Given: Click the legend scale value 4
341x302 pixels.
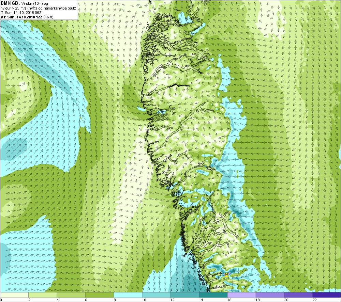Looking at the screenshot, I should [x=58, y=300].
